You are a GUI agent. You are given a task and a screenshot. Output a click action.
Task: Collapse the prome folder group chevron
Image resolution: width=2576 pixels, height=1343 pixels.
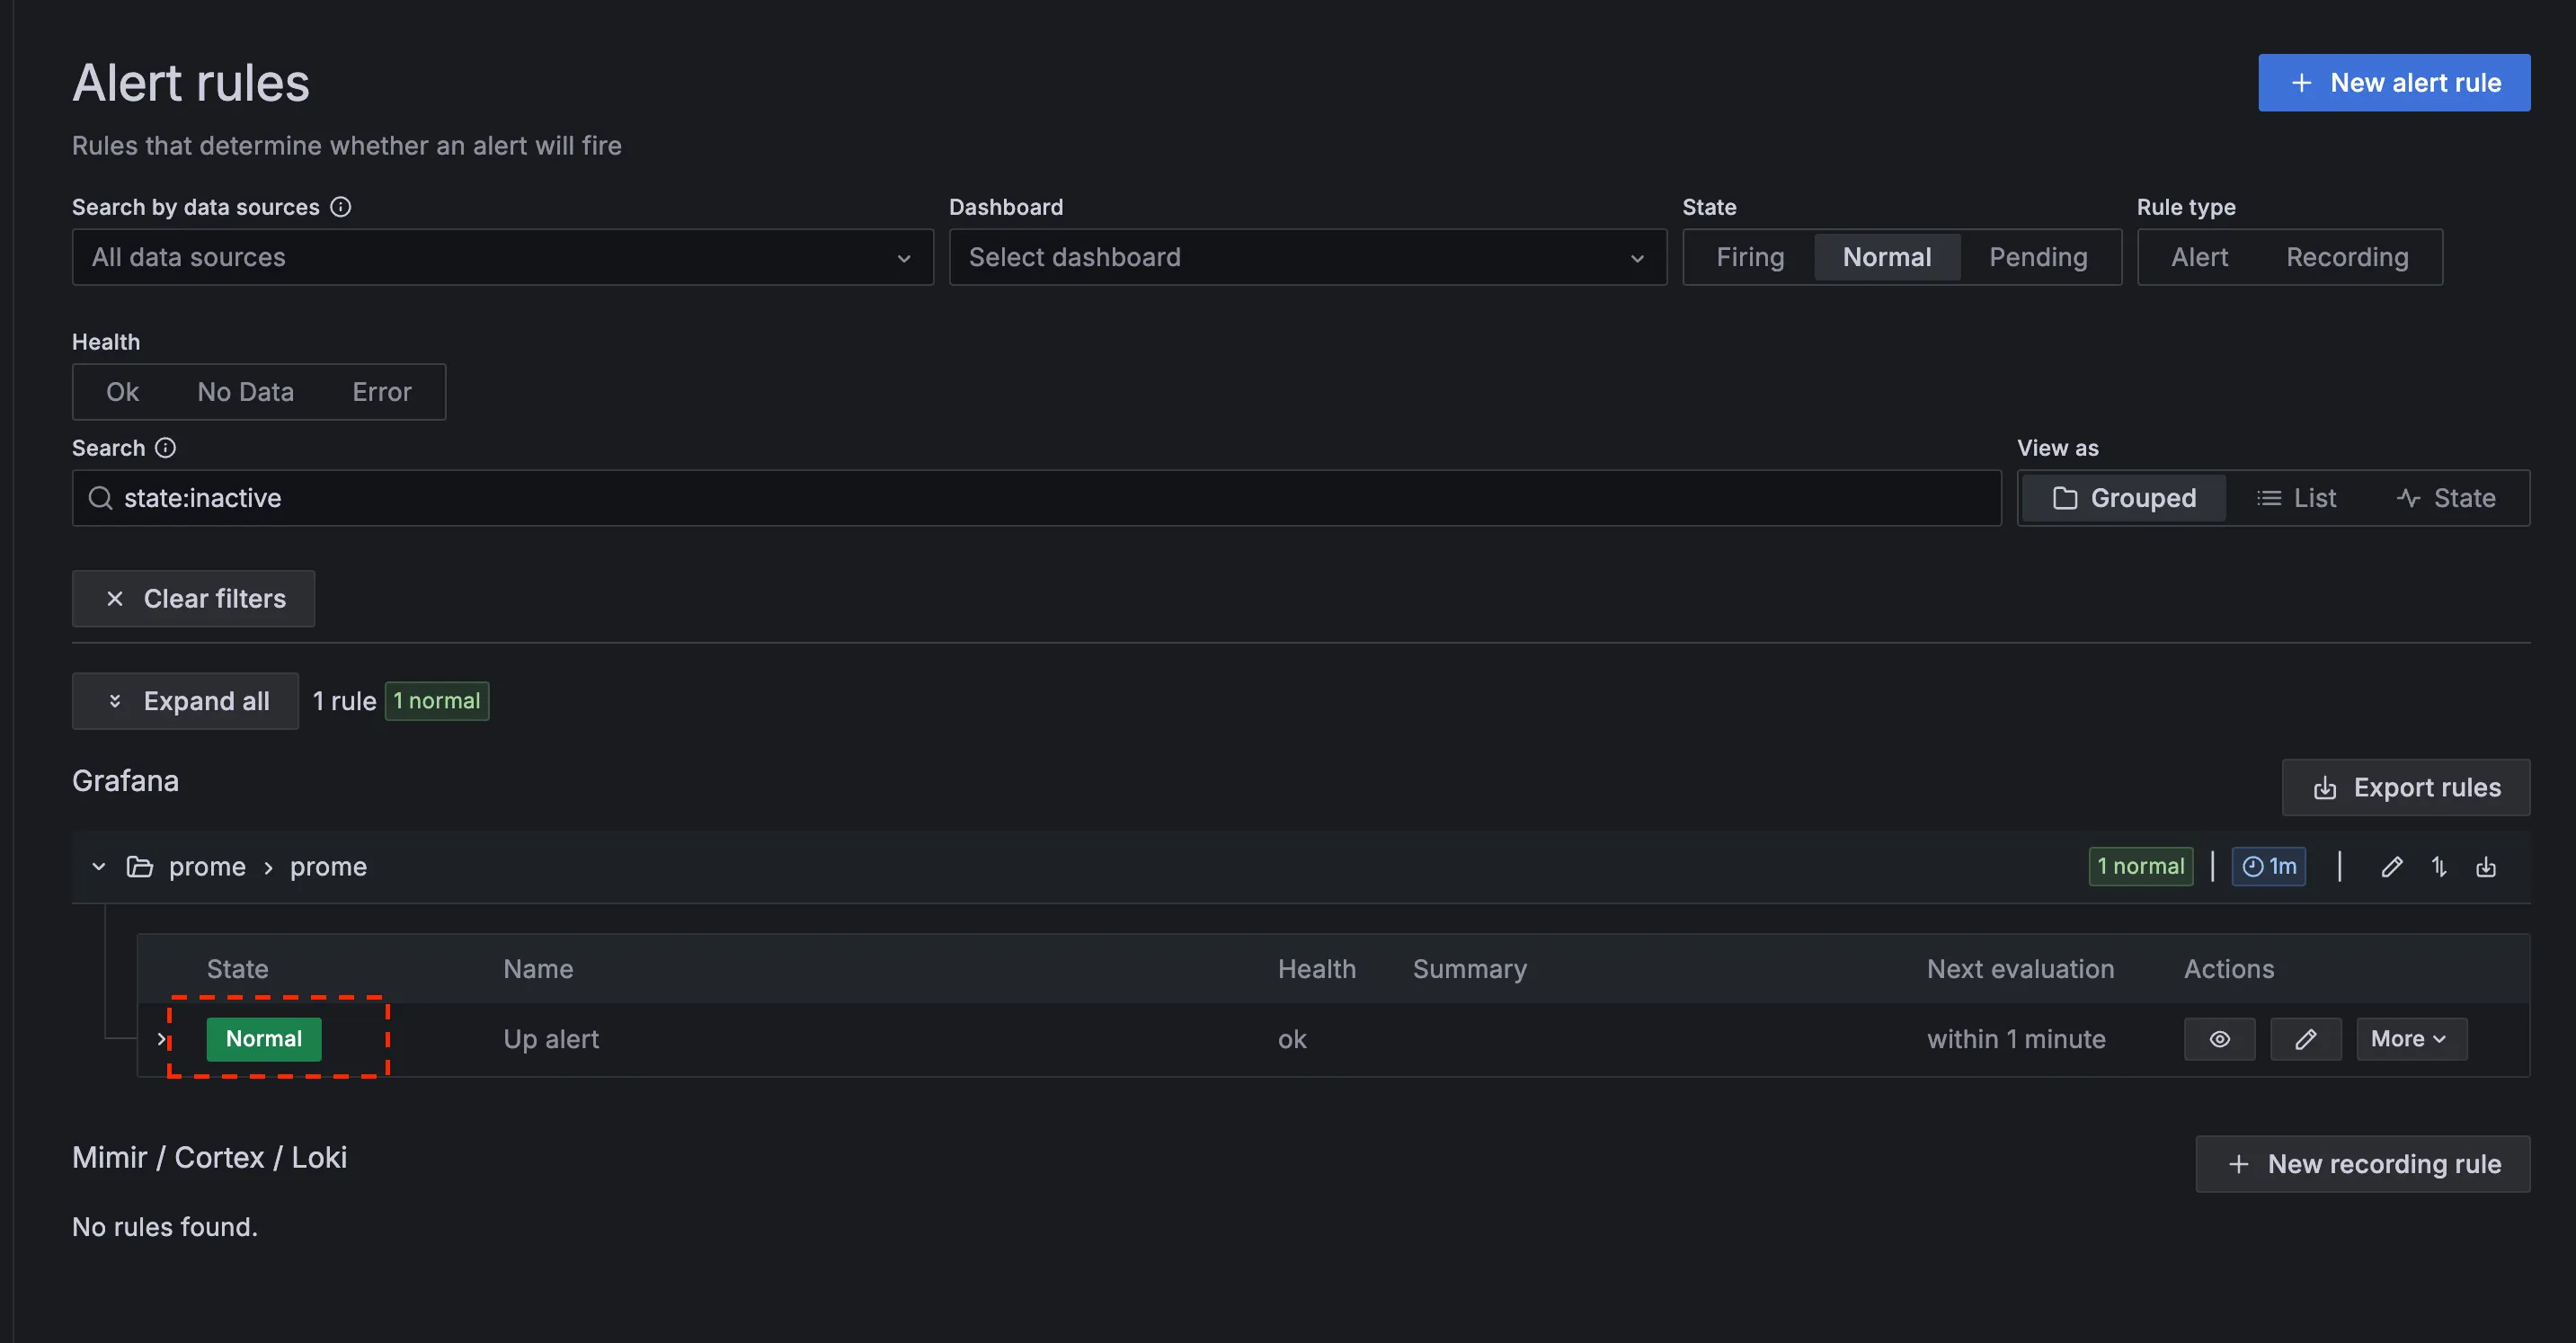coord(99,866)
